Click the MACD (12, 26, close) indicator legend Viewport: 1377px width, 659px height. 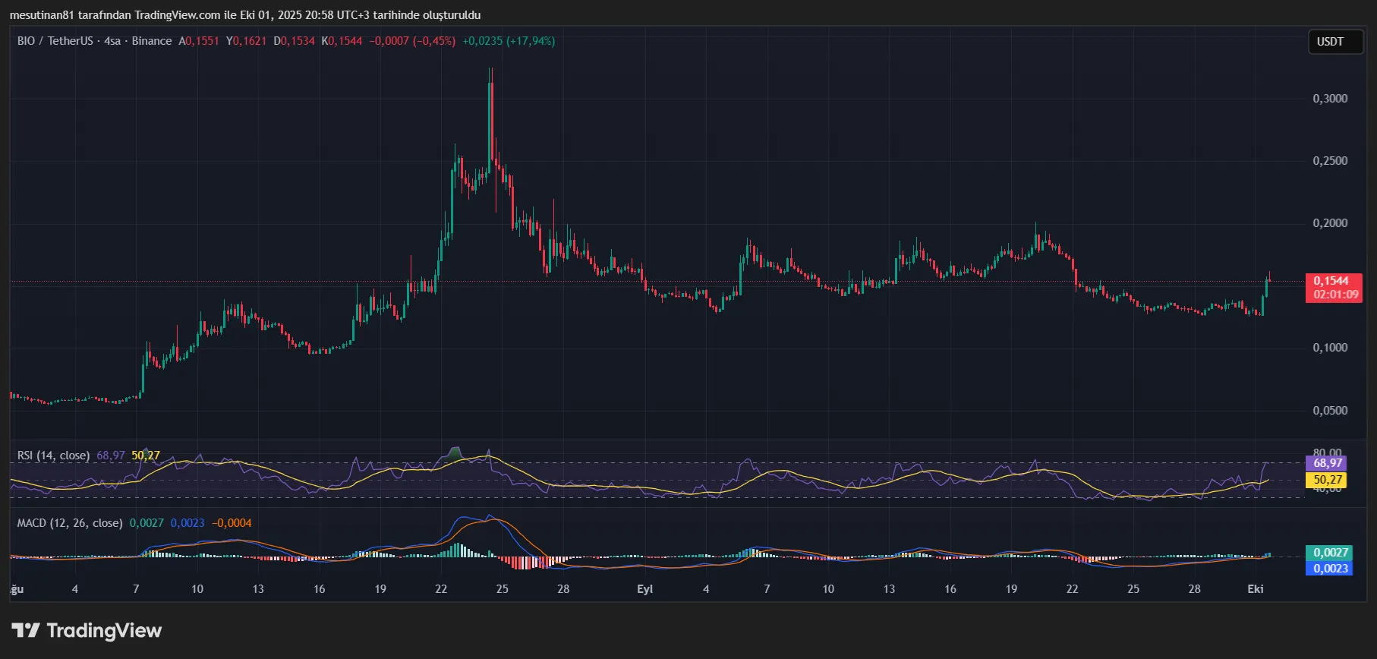pos(70,523)
